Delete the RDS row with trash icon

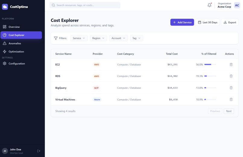pyautogui.click(x=231, y=76)
